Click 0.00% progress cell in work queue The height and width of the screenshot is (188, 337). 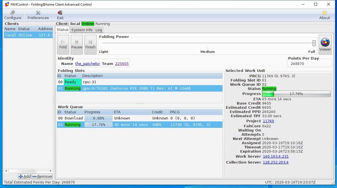pyautogui.click(x=98, y=118)
